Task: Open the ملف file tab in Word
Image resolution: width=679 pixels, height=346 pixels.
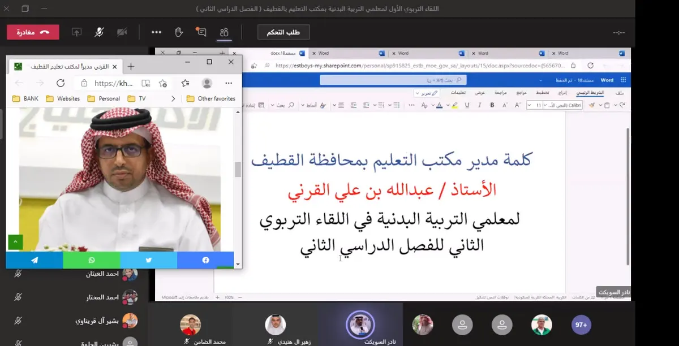Action: [620, 92]
